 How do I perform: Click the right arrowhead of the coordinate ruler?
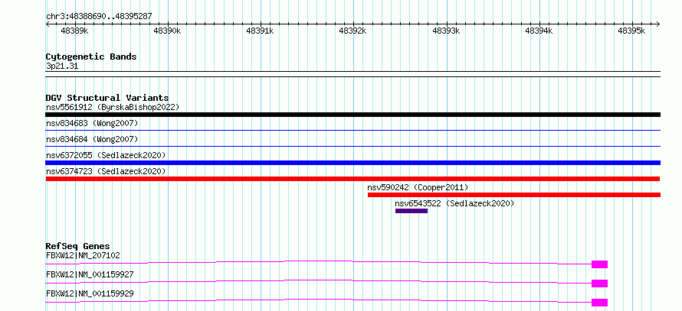click(x=658, y=24)
